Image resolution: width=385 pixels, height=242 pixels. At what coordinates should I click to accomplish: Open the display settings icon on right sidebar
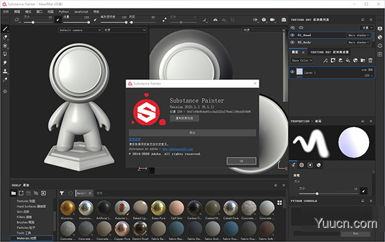[380, 29]
